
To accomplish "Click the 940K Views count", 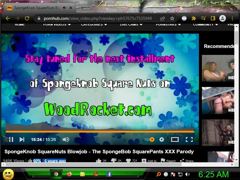I will click(x=13, y=161).
